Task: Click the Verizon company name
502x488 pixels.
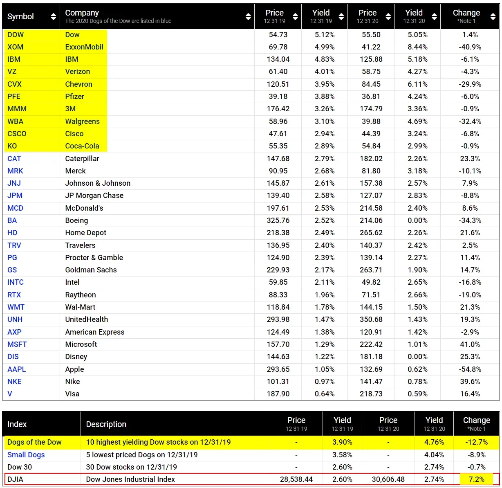Action: [78, 72]
